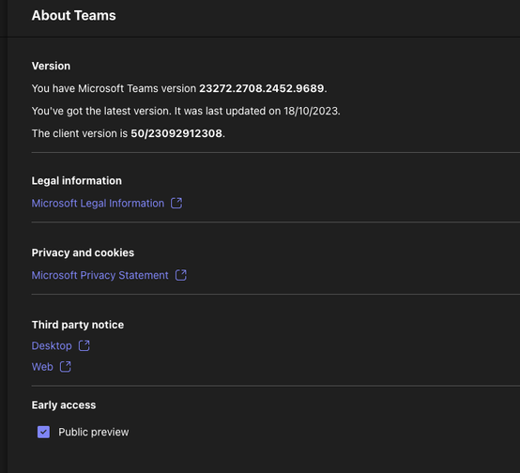Click the Early access heading
The width and height of the screenshot is (520, 473).
coord(64,405)
